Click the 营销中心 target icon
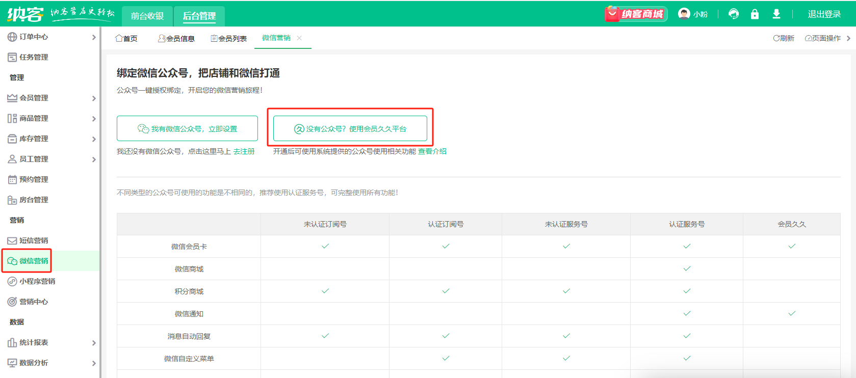This screenshot has width=856, height=378. coord(12,302)
